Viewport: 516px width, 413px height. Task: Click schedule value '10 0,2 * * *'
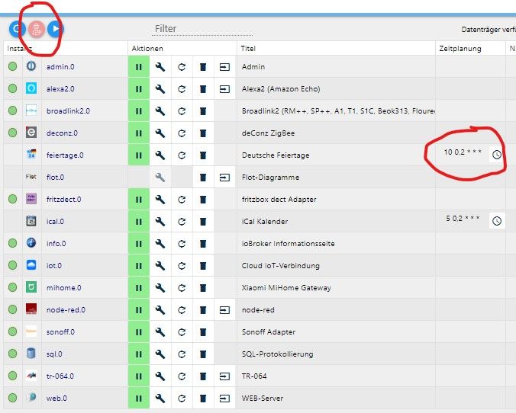click(x=463, y=152)
